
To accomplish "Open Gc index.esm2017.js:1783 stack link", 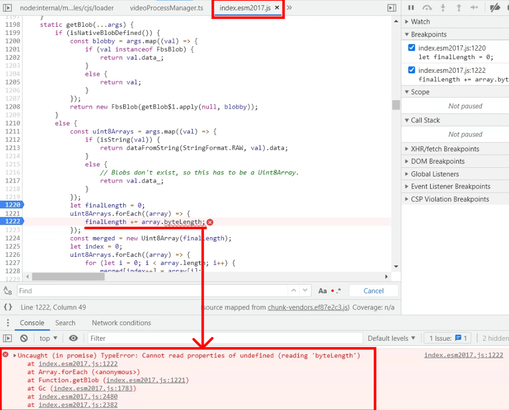I will tap(93, 388).
